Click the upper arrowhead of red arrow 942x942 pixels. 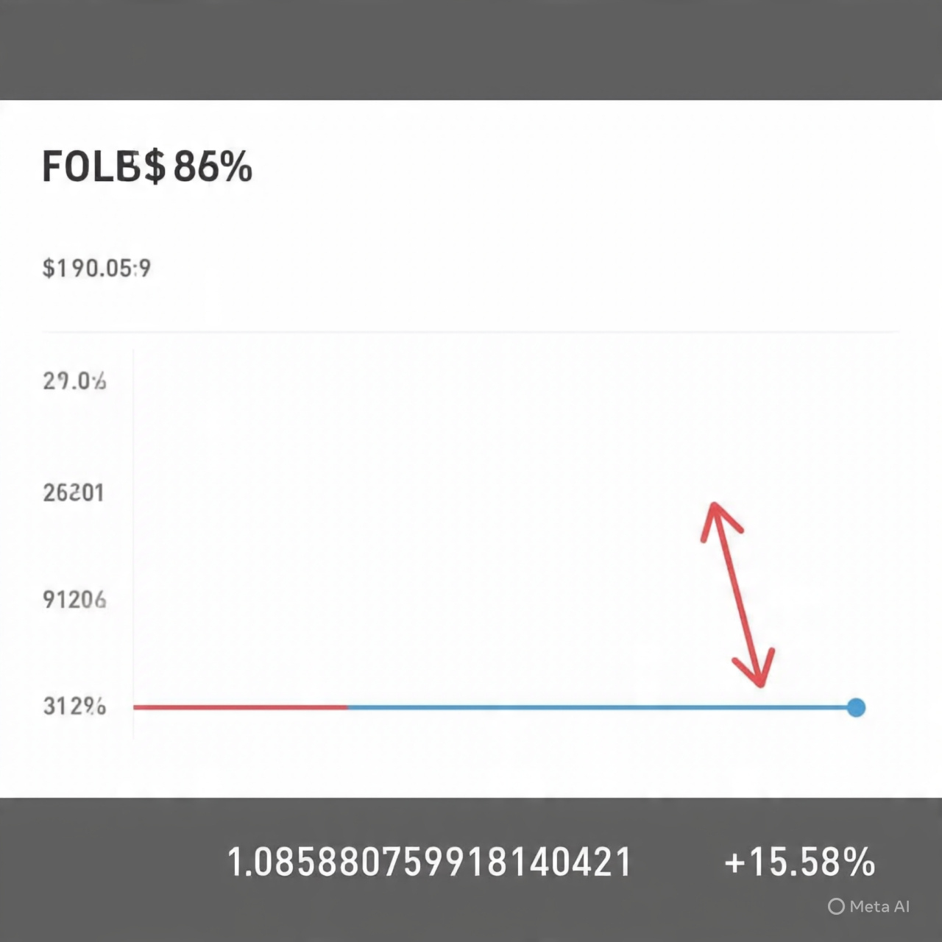pos(719,520)
